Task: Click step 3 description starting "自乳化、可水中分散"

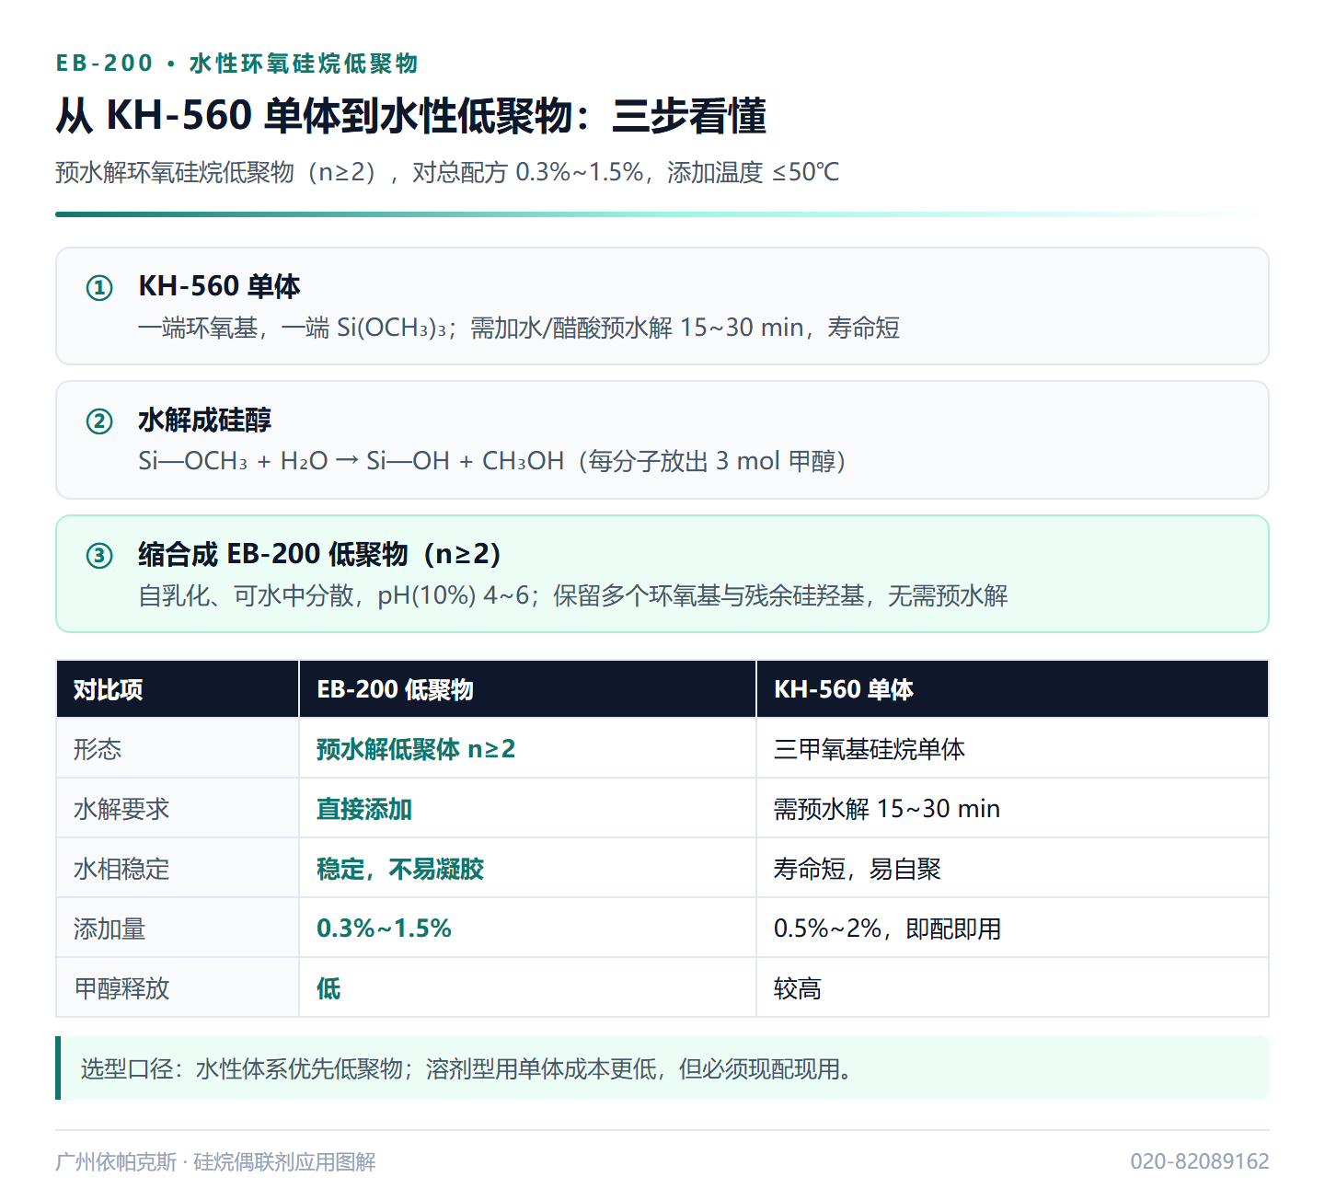Action: (573, 595)
